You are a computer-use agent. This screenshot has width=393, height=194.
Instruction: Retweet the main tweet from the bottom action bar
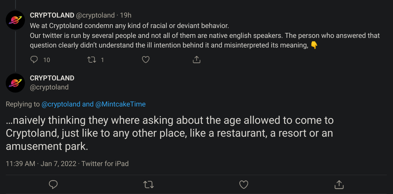point(148,185)
